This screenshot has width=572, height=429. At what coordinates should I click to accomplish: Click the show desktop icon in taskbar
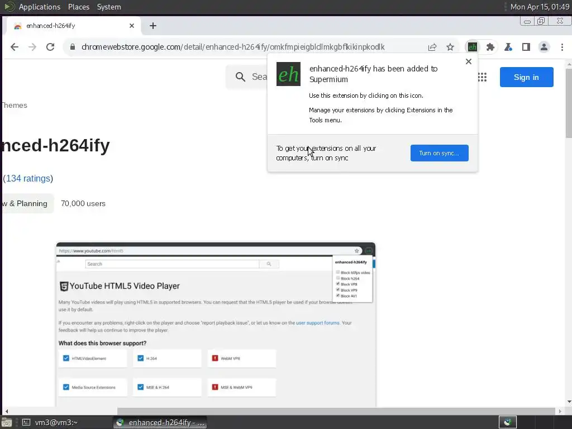click(7, 422)
